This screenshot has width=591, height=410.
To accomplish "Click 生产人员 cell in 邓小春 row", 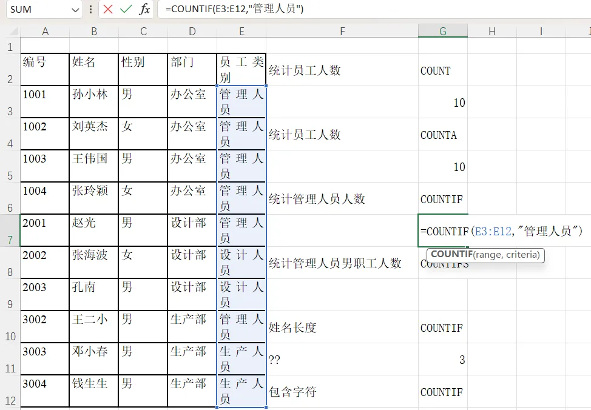I will point(241,359).
